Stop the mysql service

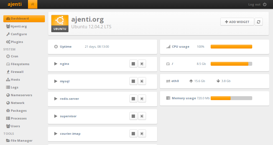click(x=133, y=81)
